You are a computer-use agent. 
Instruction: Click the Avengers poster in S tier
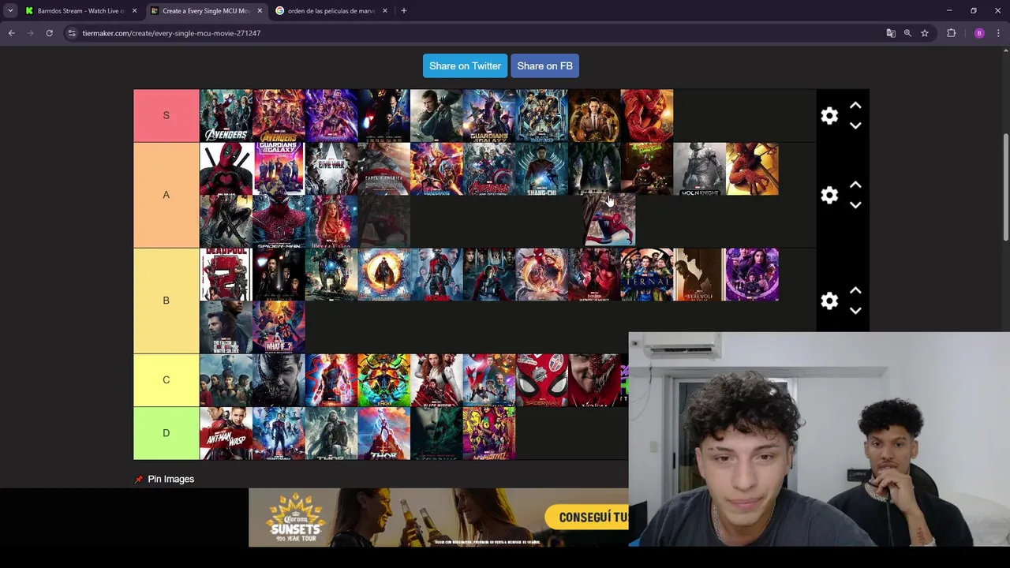tap(226, 115)
